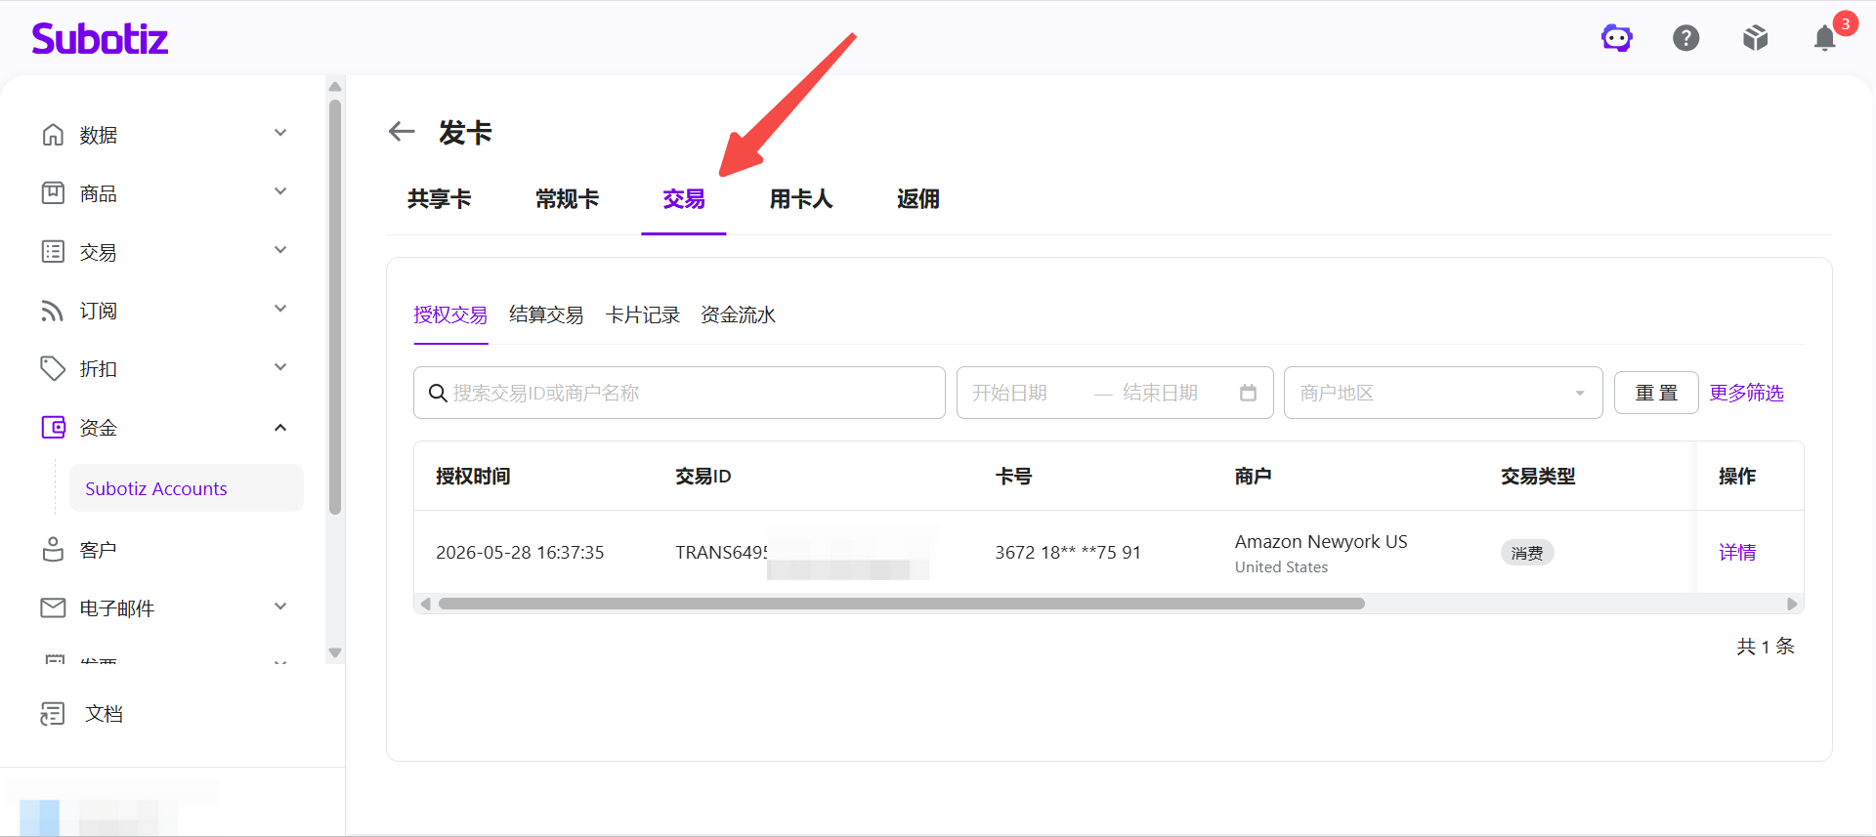Expand the 数据 sidebar menu chevron
This screenshot has height=837, width=1876.
pos(280,133)
